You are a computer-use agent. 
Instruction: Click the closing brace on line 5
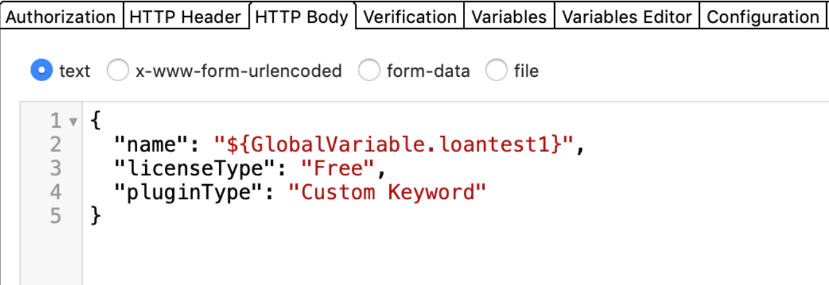(x=95, y=216)
